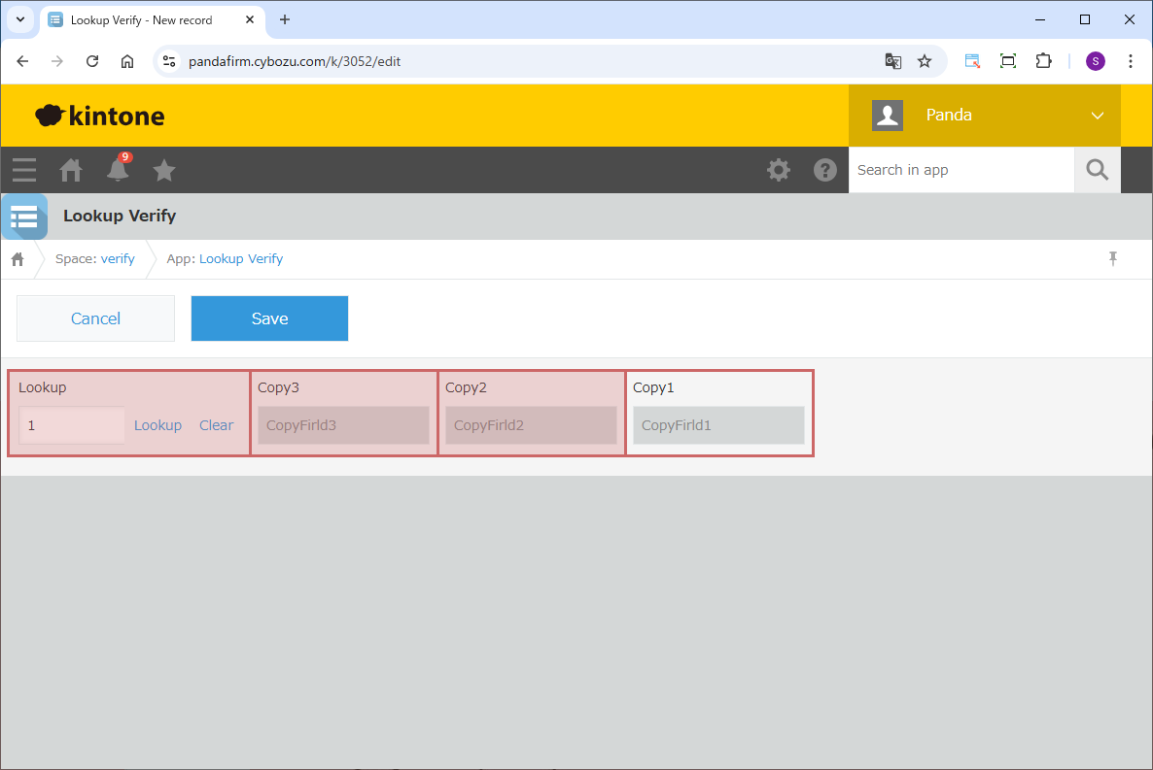Viewport: 1153px width, 770px height.
Task: Open settings gear icon
Action: coord(778,170)
